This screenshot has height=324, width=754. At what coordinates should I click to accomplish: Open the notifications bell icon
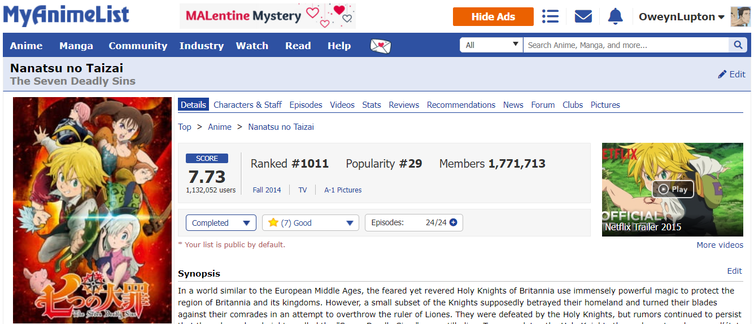click(x=615, y=16)
